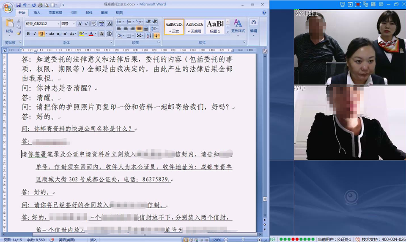This screenshot has height=242, width=406.
Task: Toggle underline formatting
Action: pos(41,34)
